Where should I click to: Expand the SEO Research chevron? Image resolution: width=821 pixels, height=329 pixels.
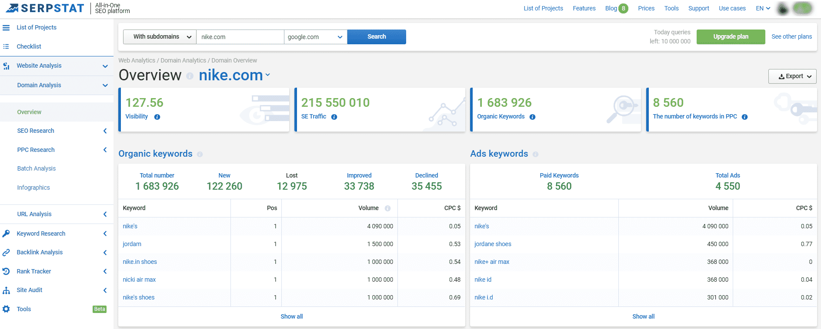pos(105,131)
